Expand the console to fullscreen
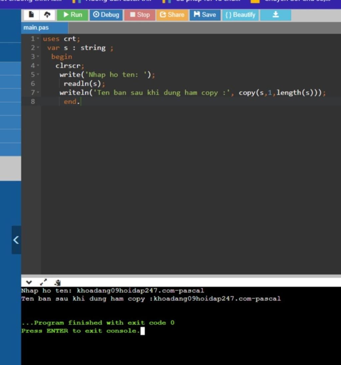The width and height of the screenshot is (341, 365). (43, 282)
